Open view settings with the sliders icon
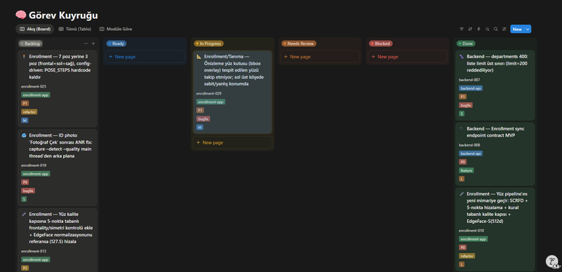Image resolution: width=562 pixels, height=272 pixels. tap(504, 29)
